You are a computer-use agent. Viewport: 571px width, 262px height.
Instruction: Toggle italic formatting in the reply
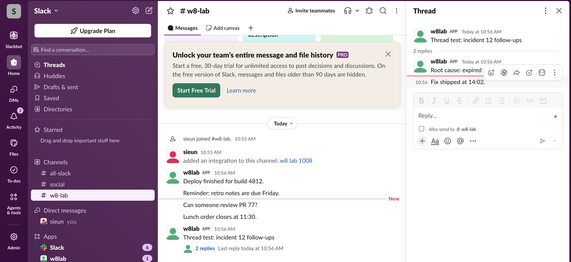click(434, 101)
